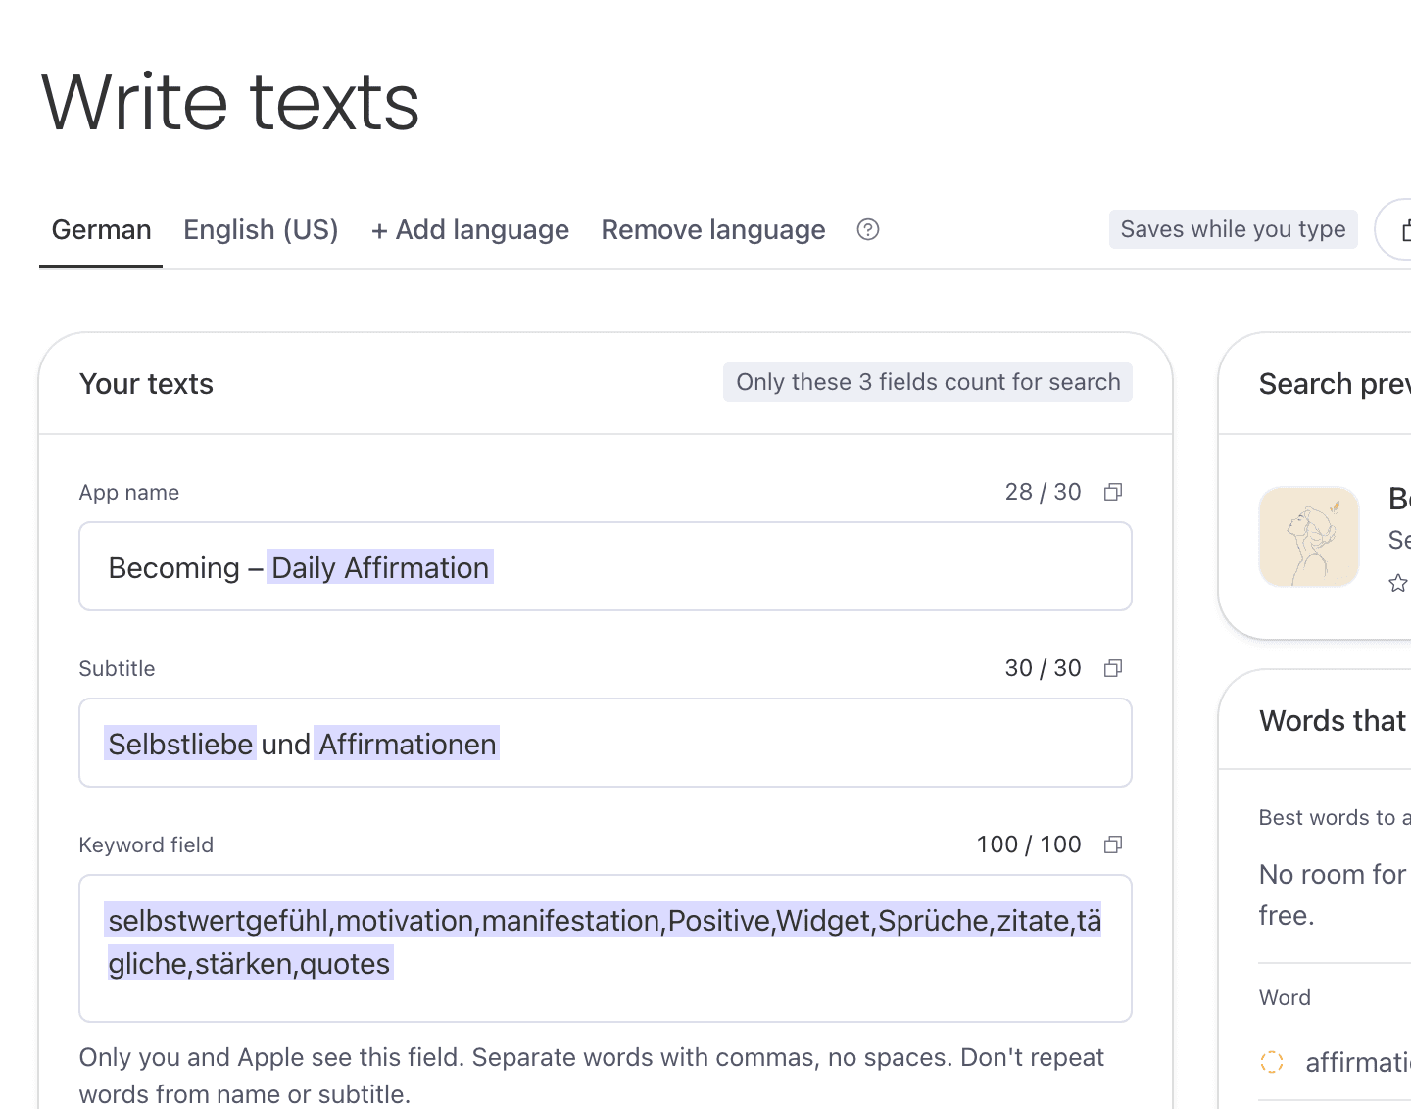Click the 'Write texts' page title
Viewport: 1411px width, 1109px height.
tap(230, 102)
